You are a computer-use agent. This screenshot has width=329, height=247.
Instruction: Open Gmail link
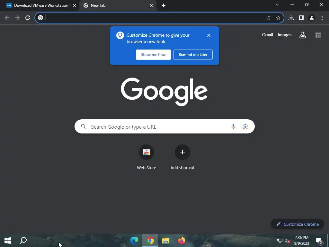click(268, 35)
